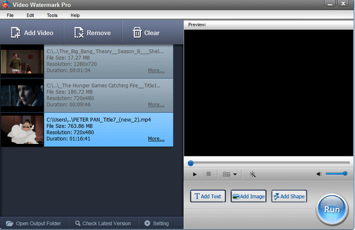Play the preview video
The width and height of the screenshot is (355, 230).
195,174
